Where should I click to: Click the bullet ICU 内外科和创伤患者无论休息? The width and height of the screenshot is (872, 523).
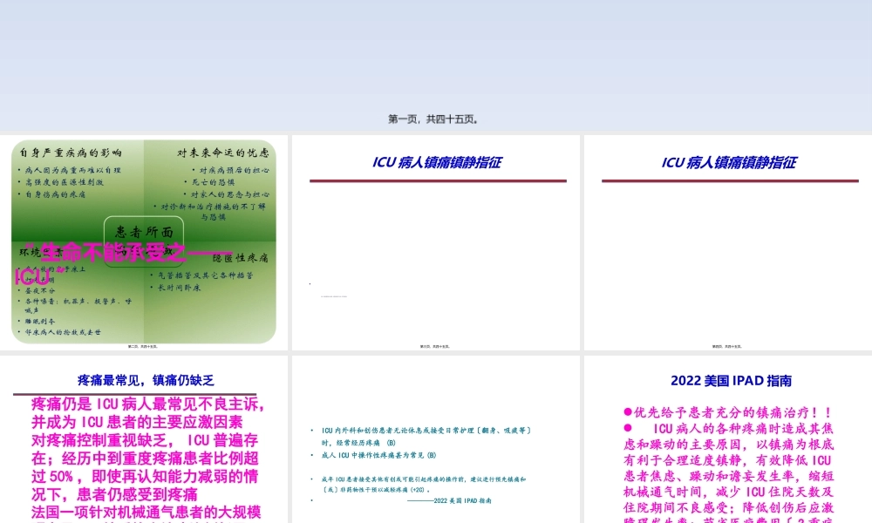pyautogui.click(x=426, y=437)
